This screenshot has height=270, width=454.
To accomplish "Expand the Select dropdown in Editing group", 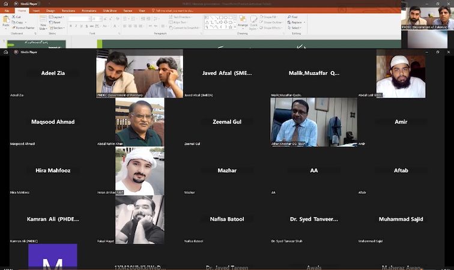I will point(295,28).
